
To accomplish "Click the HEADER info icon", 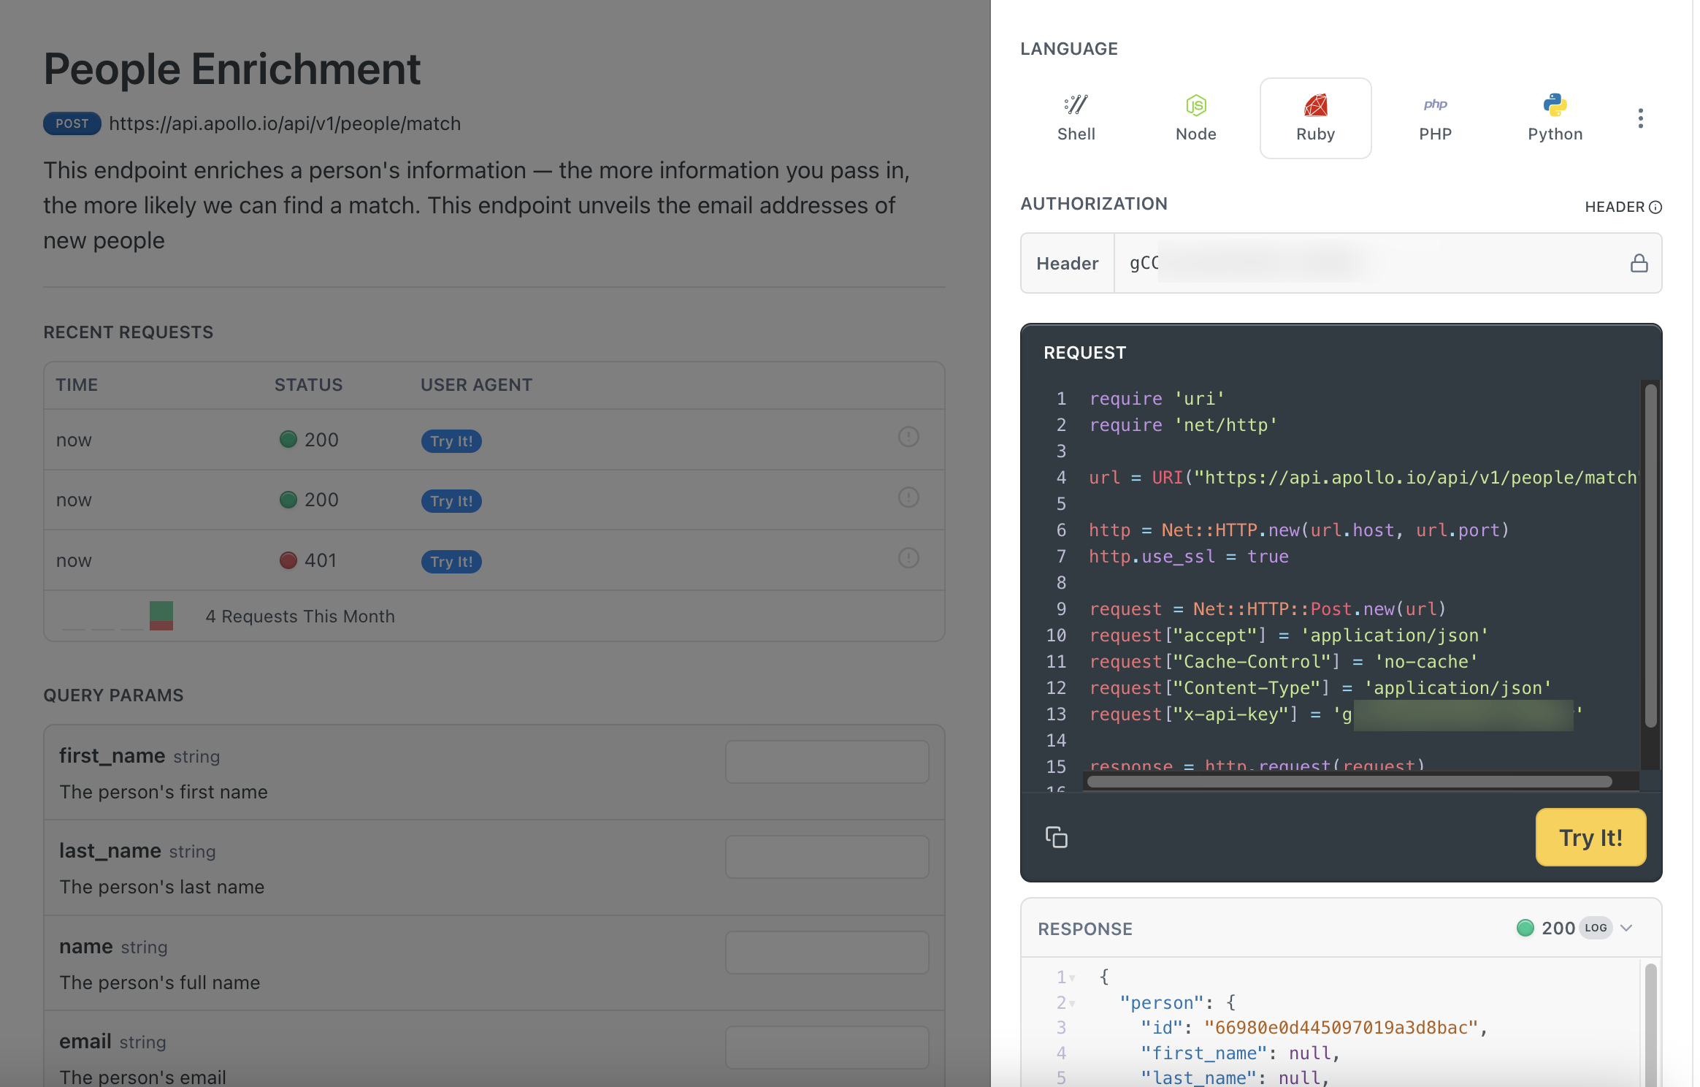I will pyautogui.click(x=1655, y=207).
